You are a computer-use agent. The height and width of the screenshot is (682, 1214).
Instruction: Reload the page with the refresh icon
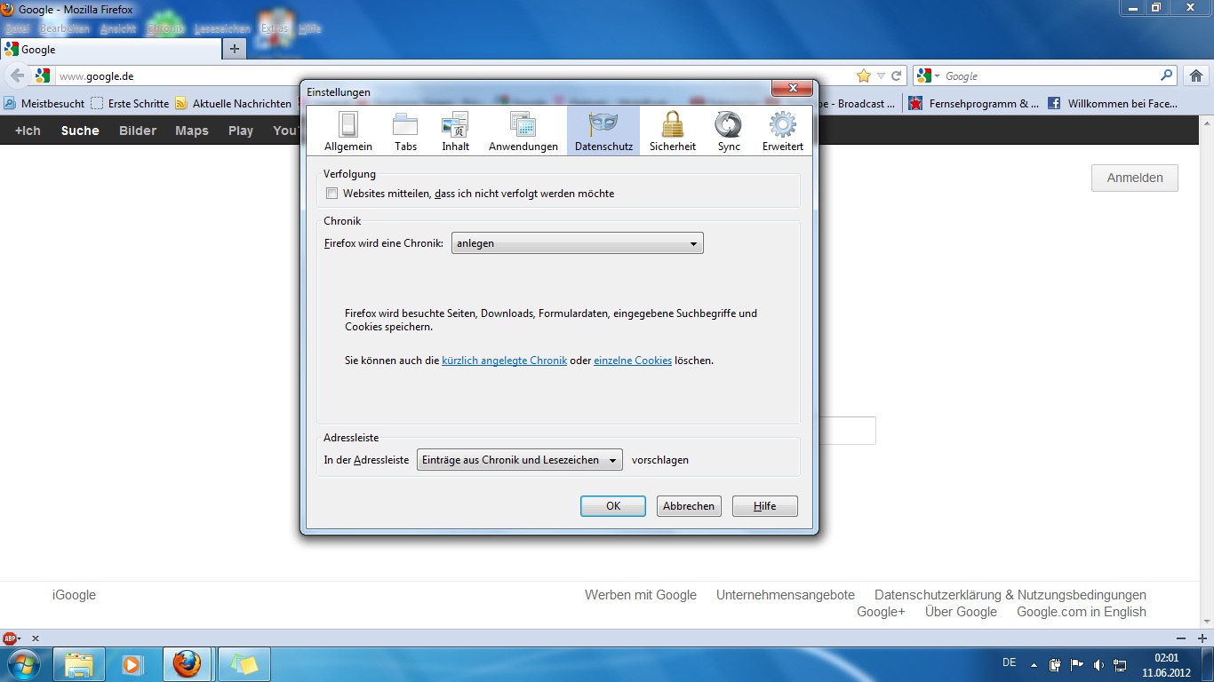click(897, 76)
